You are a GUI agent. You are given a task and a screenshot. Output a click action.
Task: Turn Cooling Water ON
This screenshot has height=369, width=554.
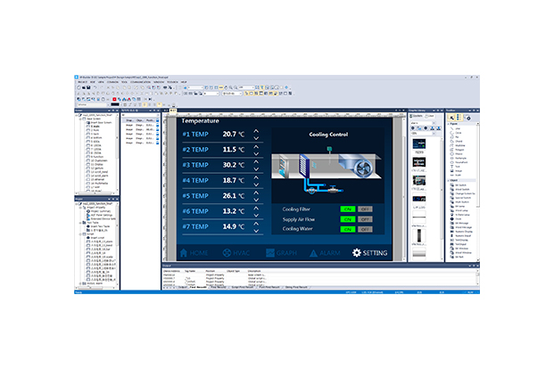click(348, 229)
